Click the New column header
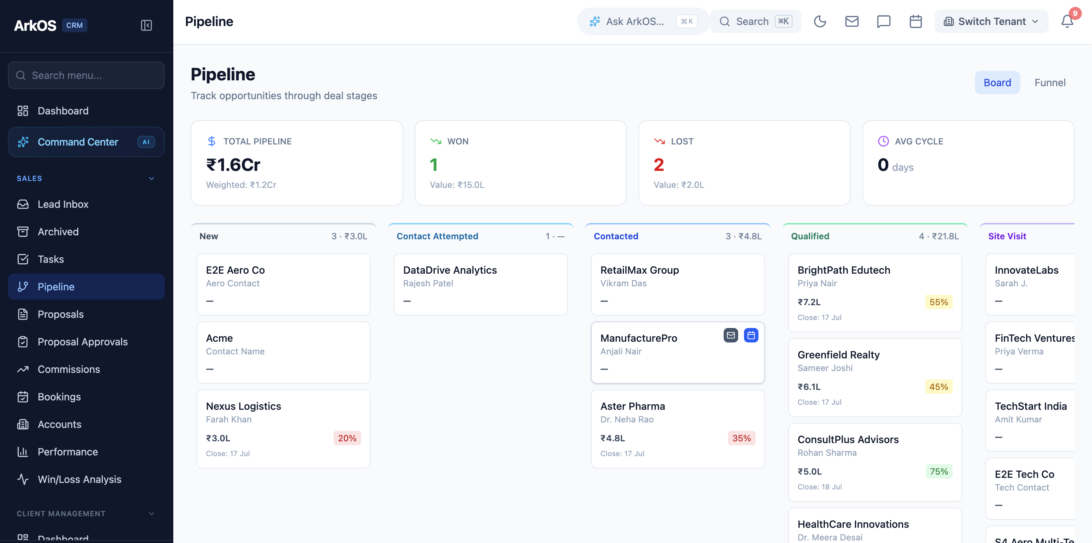The height and width of the screenshot is (543, 1092). pos(283,236)
